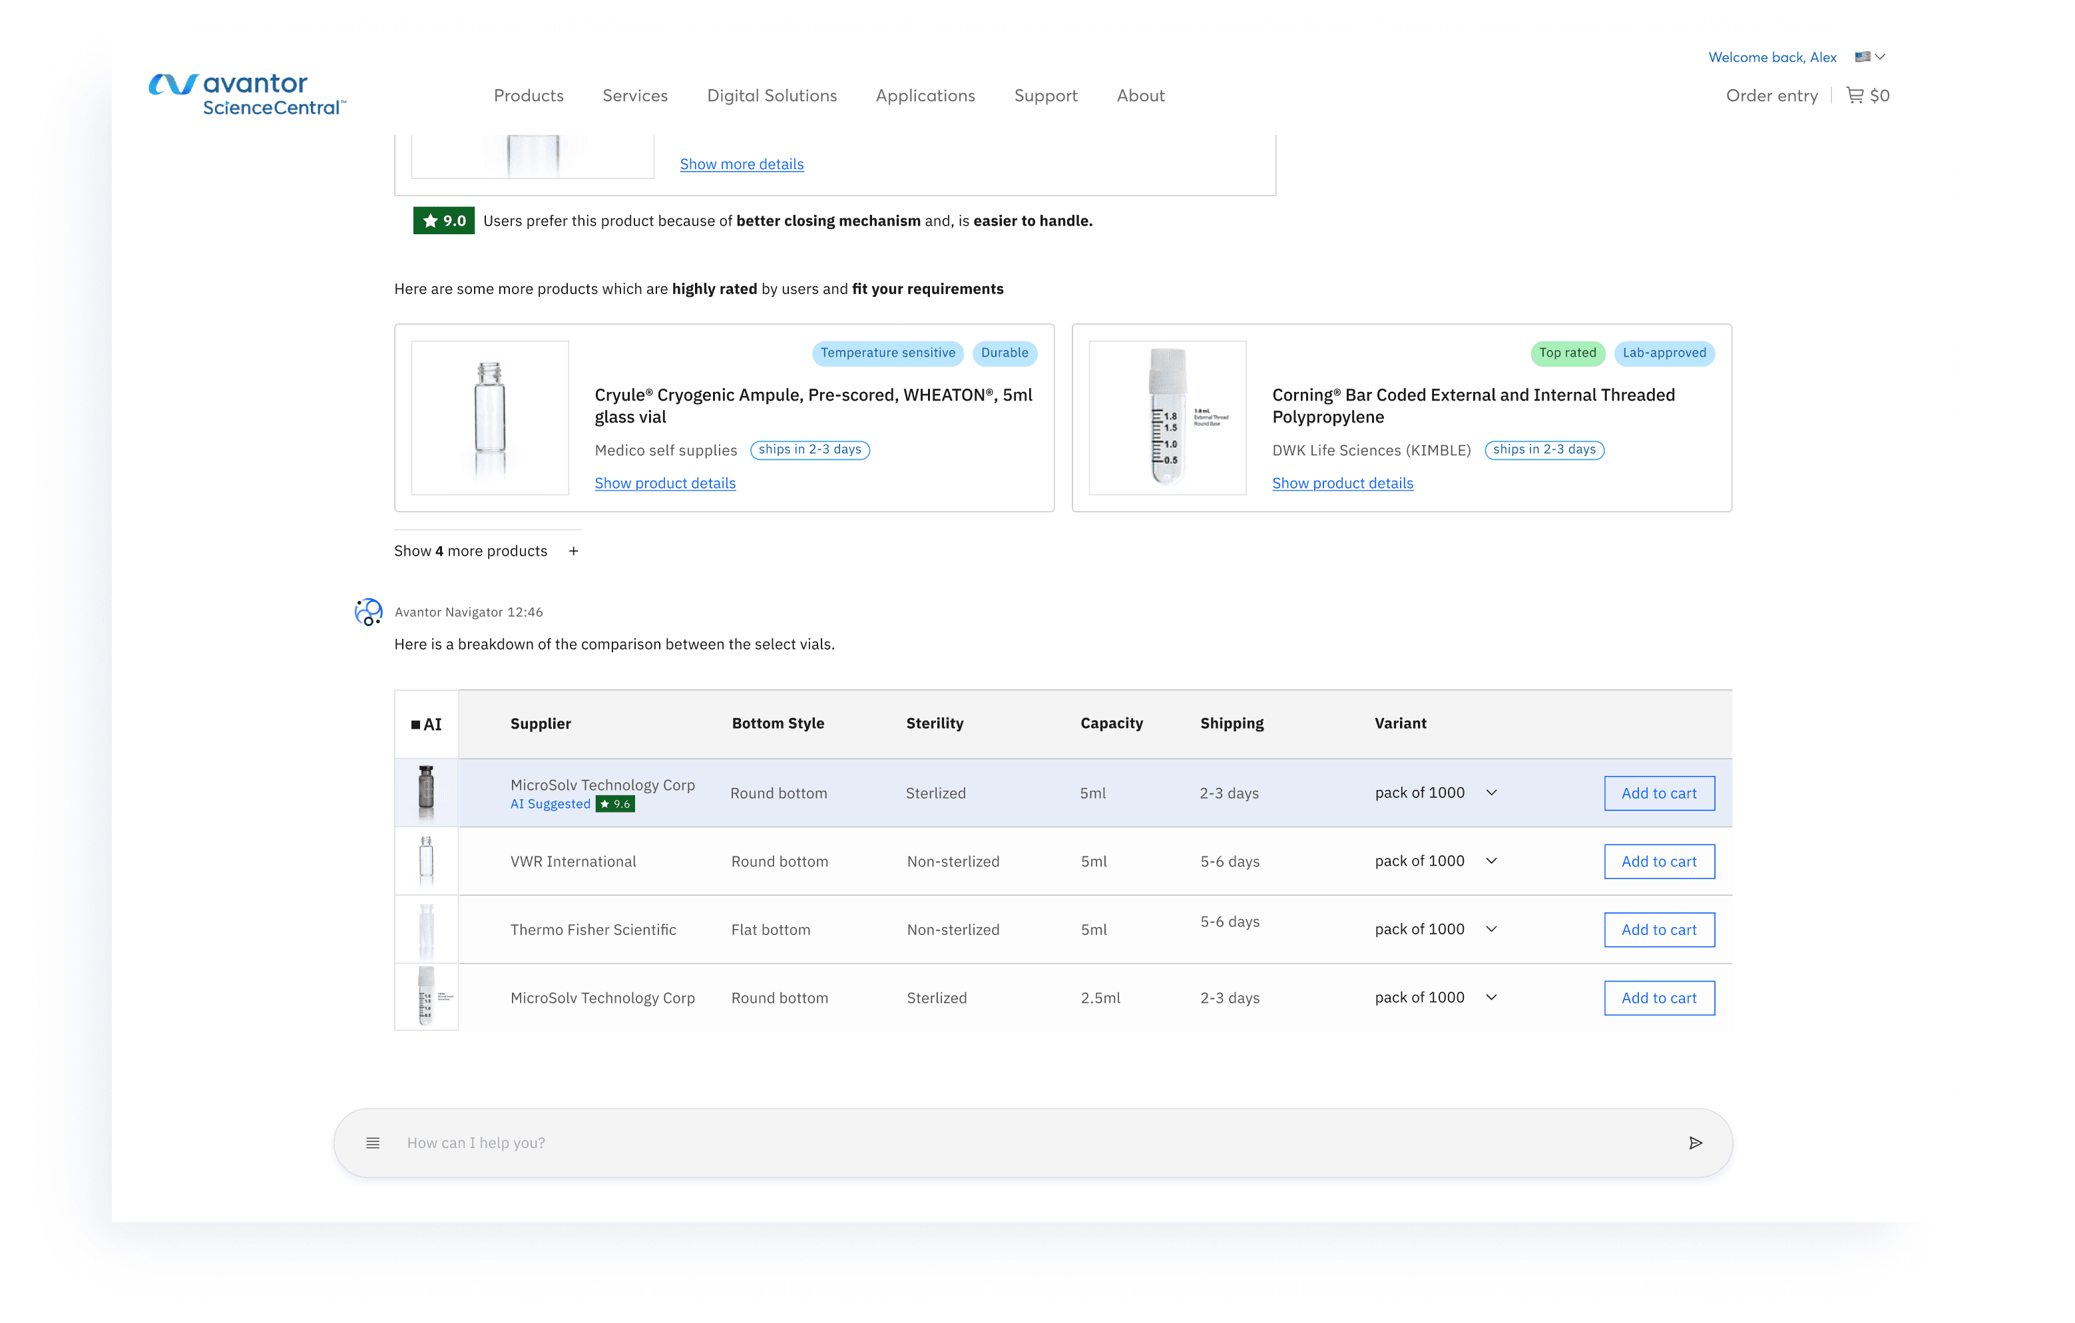Click the Avantor ScienceCentral logo
Screen dimensions: 2075x1323
248,94
